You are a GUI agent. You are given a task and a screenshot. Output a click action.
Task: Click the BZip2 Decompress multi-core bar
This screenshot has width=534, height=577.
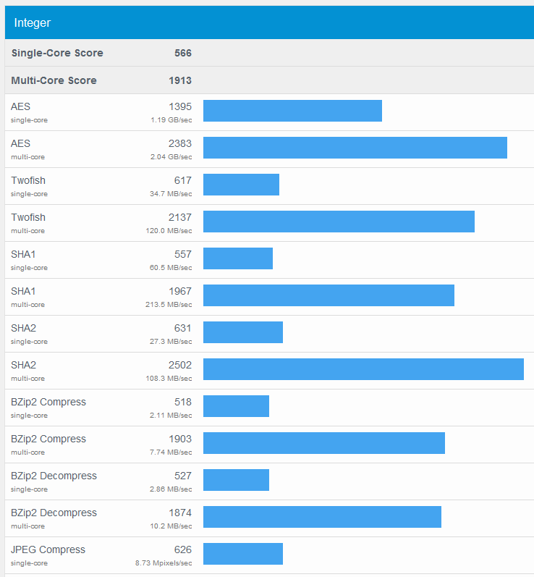click(x=322, y=517)
